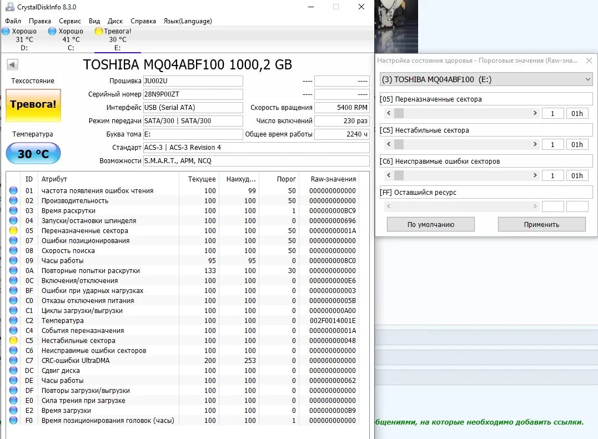Click the [C5] hex value field 01h
This screenshot has height=439, width=598.
tap(577, 144)
